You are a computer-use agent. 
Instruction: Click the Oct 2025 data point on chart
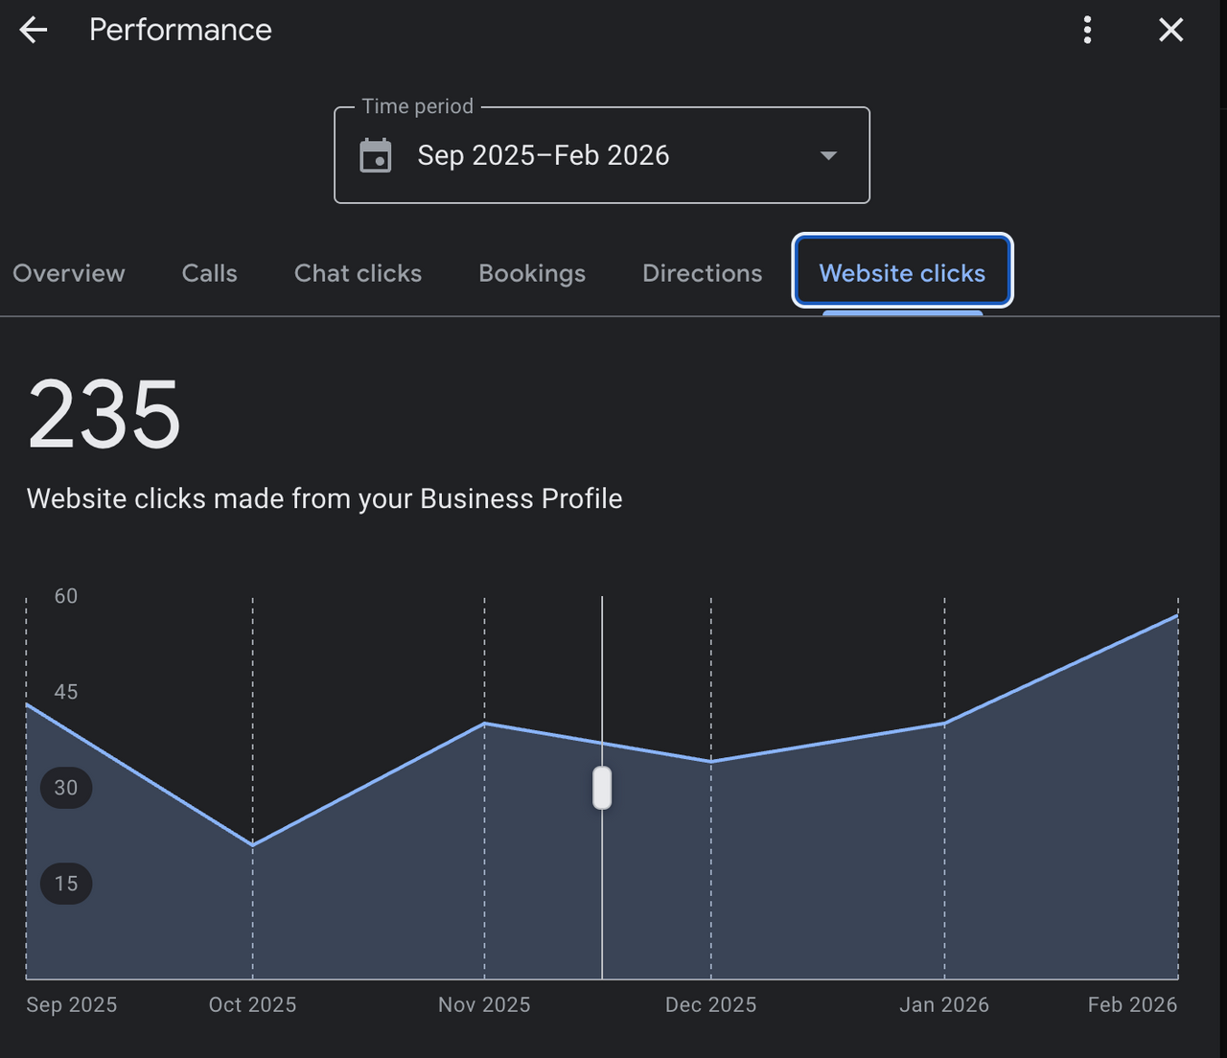click(253, 845)
